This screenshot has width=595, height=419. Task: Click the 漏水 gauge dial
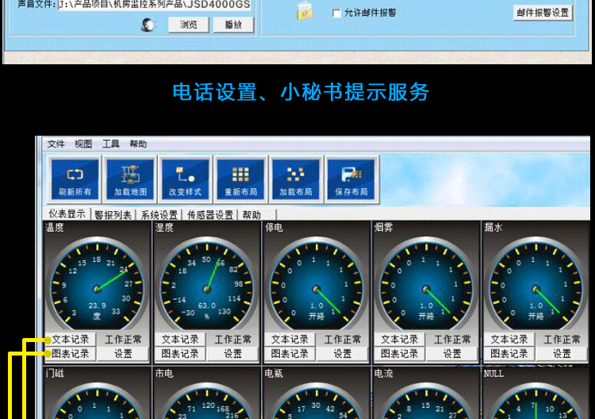coord(535,285)
